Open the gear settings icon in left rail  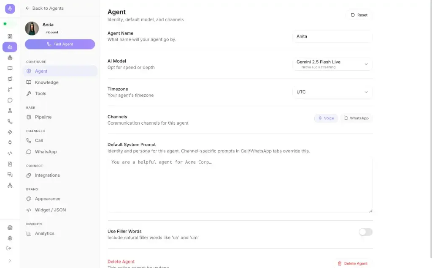(10, 238)
